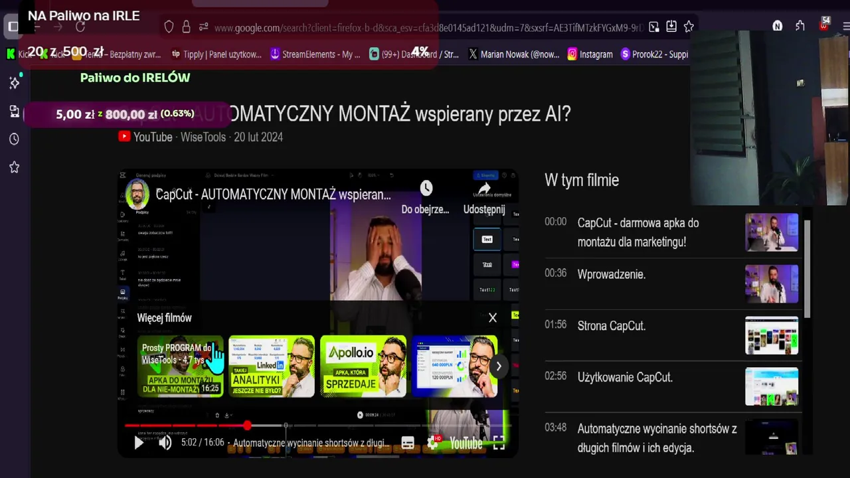The image size is (850, 478).
Task: Open the StreamElements bookmark
Action: (315, 54)
